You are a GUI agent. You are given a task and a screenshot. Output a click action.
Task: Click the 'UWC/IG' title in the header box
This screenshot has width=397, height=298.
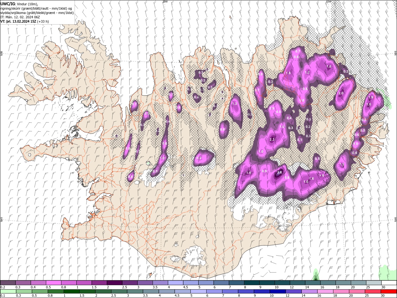(x=8, y=4)
